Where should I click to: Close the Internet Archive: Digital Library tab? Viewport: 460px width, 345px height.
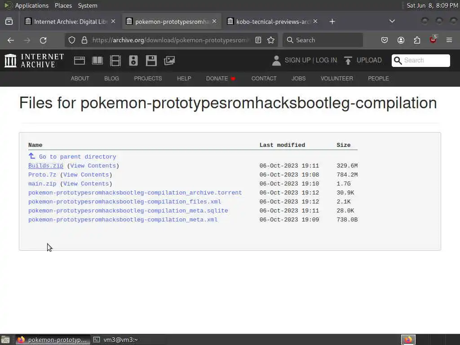tap(113, 22)
